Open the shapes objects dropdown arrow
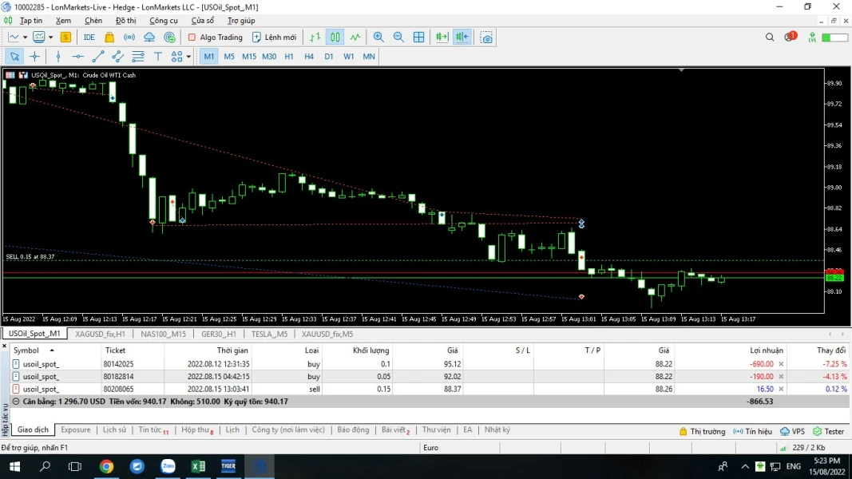 point(188,57)
